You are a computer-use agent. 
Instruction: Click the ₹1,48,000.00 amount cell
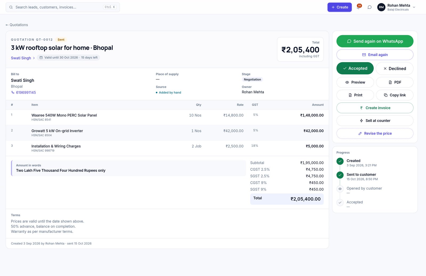(x=312, y=115)
